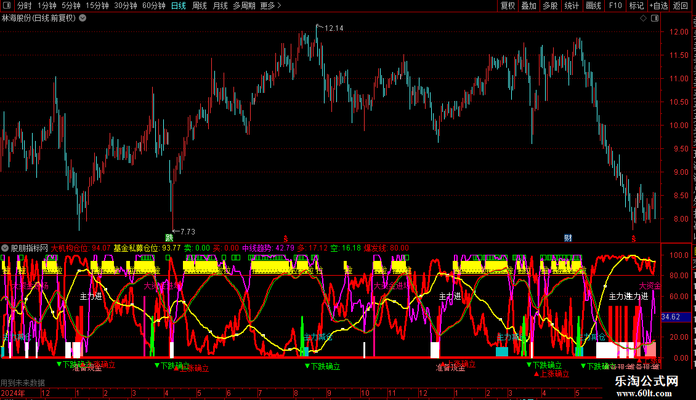The image size is (696, 400).
Task: Open the 股朋指标网 indicator dropdown
Action: (x=5, y=248)
